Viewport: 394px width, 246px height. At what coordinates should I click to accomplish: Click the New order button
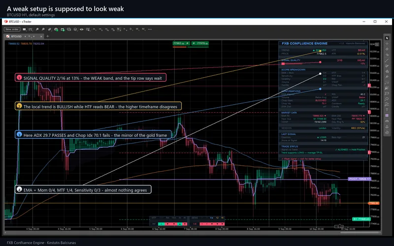tap(12, 30)
